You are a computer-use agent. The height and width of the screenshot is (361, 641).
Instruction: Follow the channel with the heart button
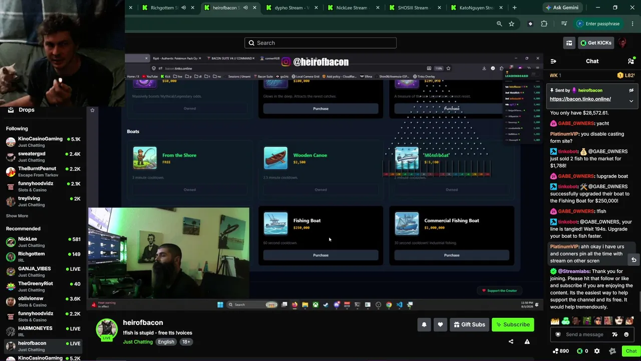pyautogui.click(x=440, y=324)
